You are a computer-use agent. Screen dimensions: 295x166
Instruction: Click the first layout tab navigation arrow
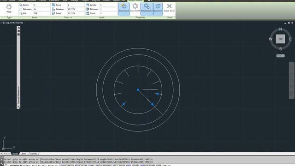point(1,154)
